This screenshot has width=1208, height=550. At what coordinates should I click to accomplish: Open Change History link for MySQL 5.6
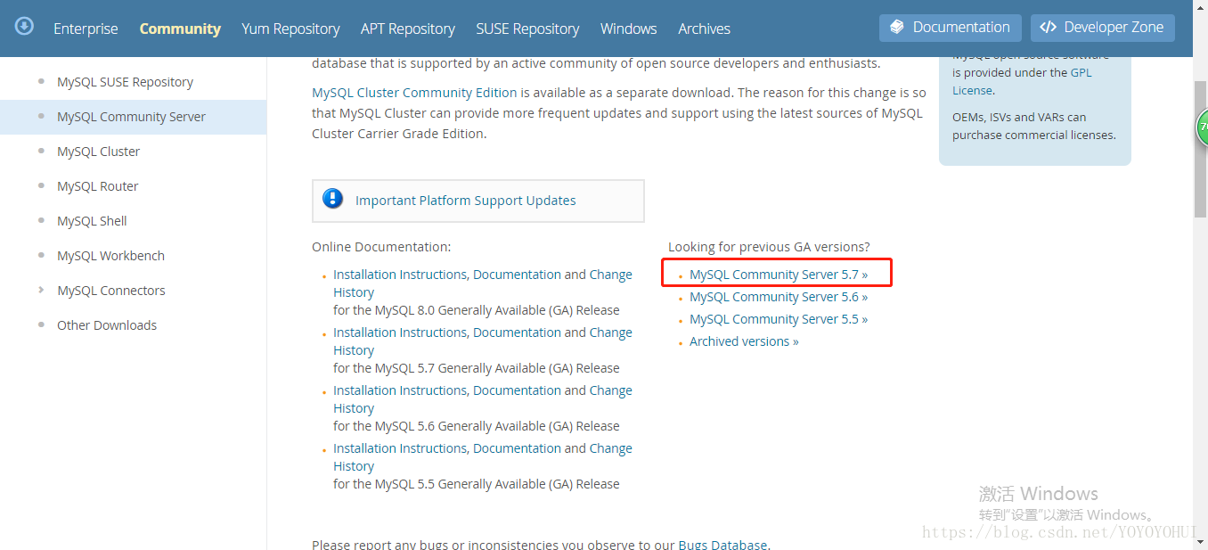[611, 390]
